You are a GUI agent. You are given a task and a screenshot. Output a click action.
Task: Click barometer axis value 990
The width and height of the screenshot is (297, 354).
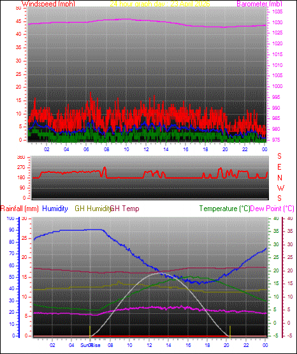(276, 108)
